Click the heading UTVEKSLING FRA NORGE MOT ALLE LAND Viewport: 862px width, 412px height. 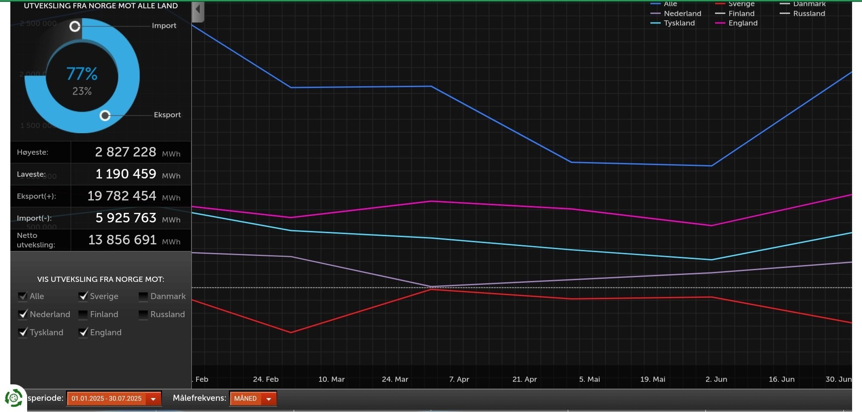[x=101, y=6]
